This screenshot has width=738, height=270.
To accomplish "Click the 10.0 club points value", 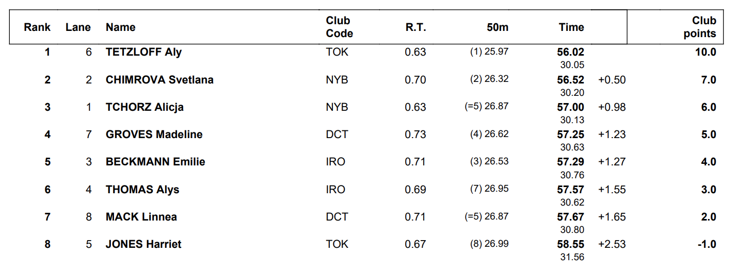I will pyautogui.click(x=705, y=52).
